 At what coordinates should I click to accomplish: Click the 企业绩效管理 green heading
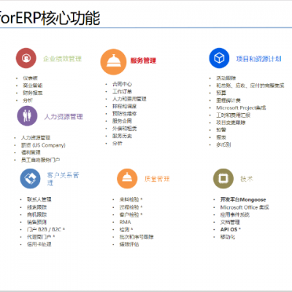pos(62,59)
